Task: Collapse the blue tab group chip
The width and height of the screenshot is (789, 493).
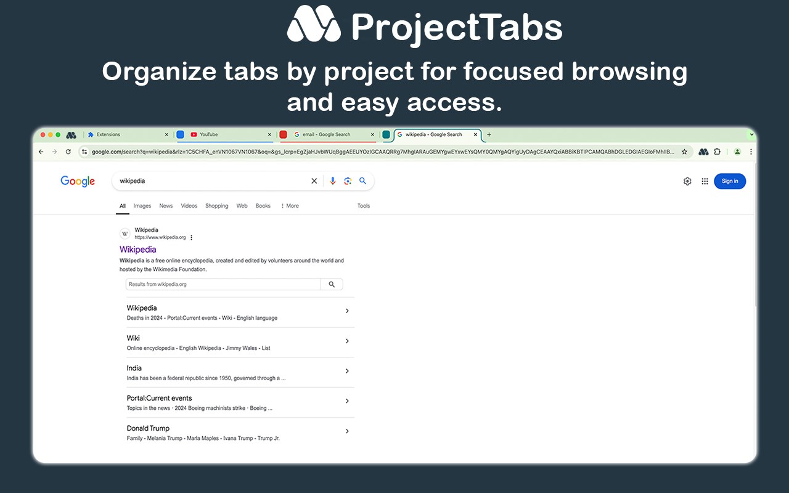Action: point(181,134)
